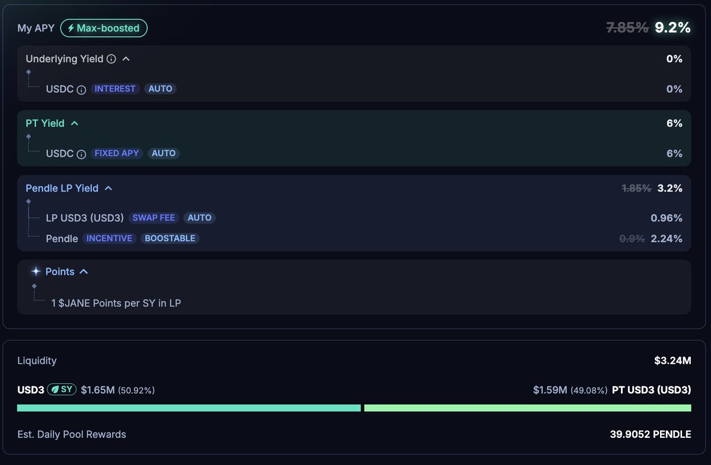Click the lightning bolt icon in Max-boosted
Image resolution: width=711 pixels, height=465 pixels.
[71, 28]
